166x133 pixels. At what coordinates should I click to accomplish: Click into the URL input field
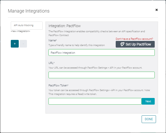click(x=101, y=75)
